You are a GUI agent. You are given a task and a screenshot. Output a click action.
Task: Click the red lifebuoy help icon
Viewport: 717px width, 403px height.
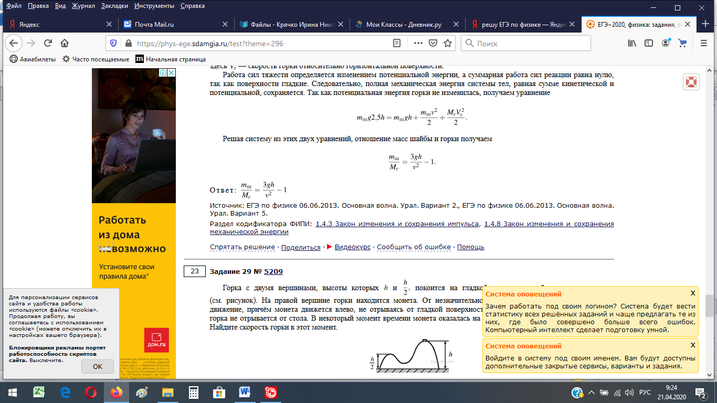coord(691,82)
